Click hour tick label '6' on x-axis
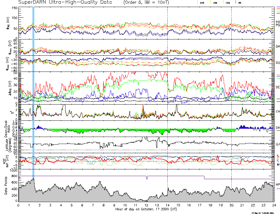The height and width of the screenshot is (214, 280). point(82,205)
